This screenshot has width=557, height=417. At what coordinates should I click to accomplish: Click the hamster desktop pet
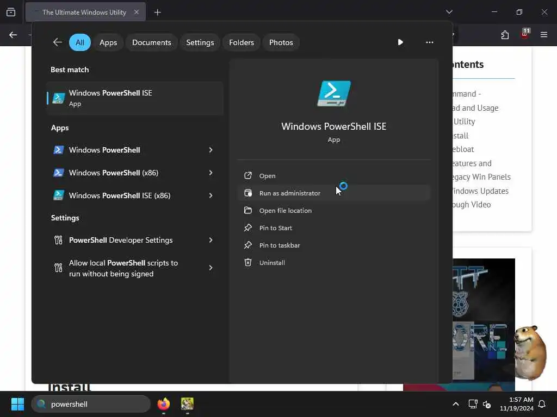coord(530,352)
